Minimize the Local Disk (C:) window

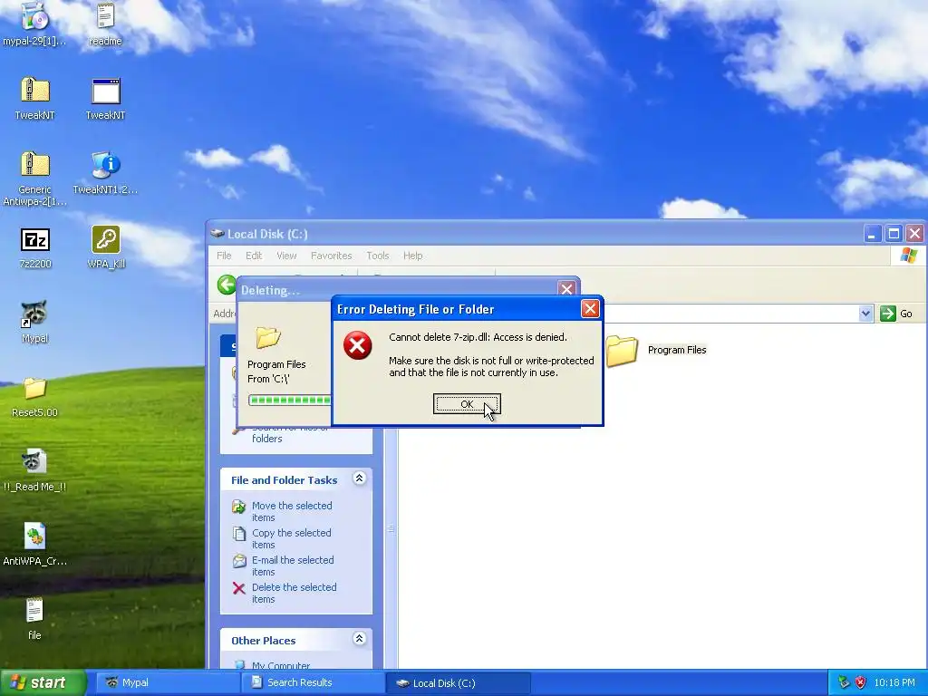(x=872, y=234)
